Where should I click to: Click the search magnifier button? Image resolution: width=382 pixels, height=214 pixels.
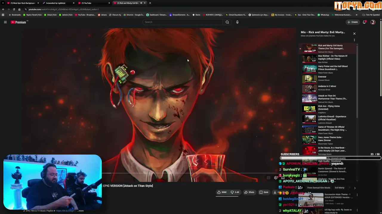[227, 22]
